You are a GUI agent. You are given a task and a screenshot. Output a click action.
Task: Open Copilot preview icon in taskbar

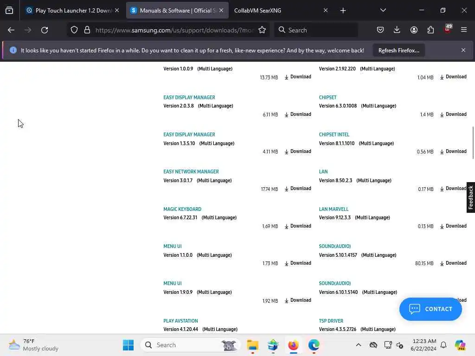click(x=460, y=345)
